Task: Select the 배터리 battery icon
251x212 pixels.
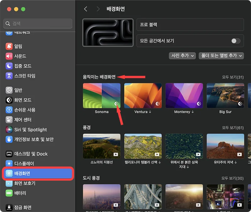Action: pyautogui.click(x=9, y=193)
